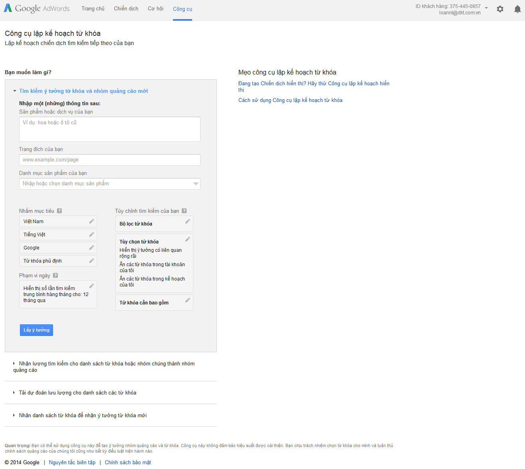This screenshot has width=525, height=469.
Task: Expand Tải dự đoán lưu lượng section
Action: (14, 393)
